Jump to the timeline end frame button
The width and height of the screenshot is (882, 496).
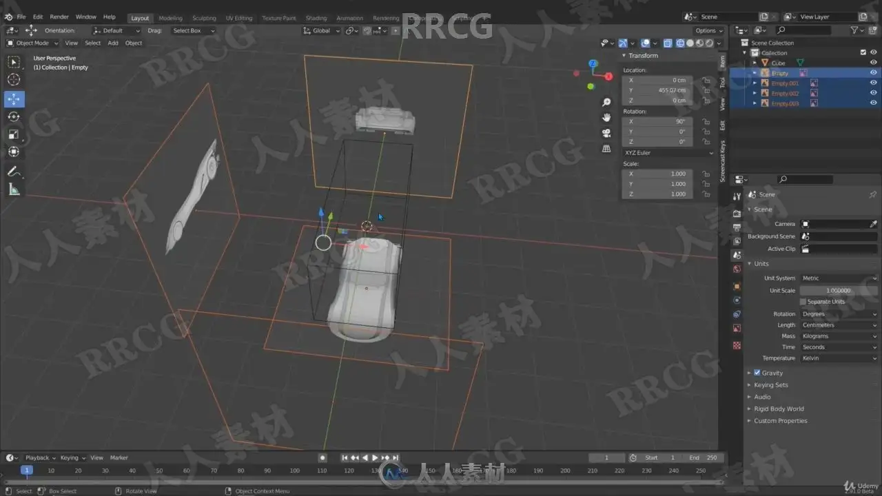click(x=396, y=457)
